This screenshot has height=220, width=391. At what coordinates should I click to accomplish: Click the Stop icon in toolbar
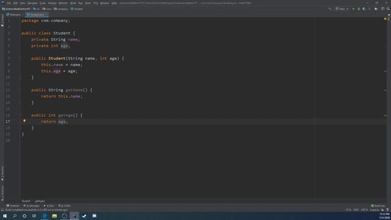click(x=370, y=9)
